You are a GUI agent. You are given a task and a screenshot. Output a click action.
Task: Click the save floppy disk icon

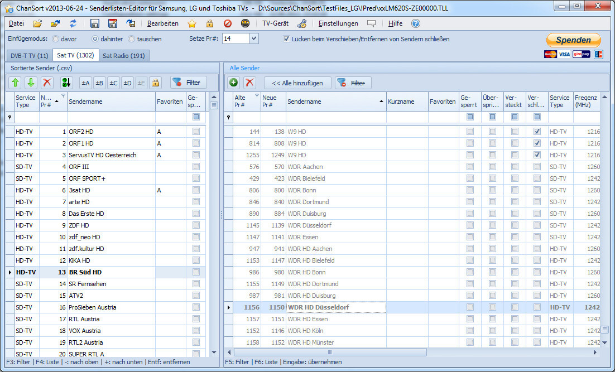click(x=95, y=23)
